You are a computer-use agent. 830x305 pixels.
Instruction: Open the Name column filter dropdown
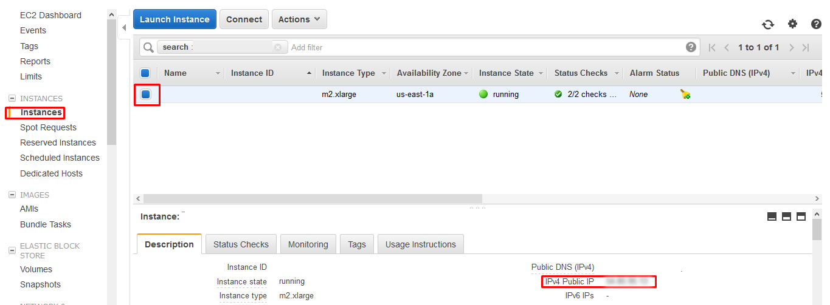[218, 73]
